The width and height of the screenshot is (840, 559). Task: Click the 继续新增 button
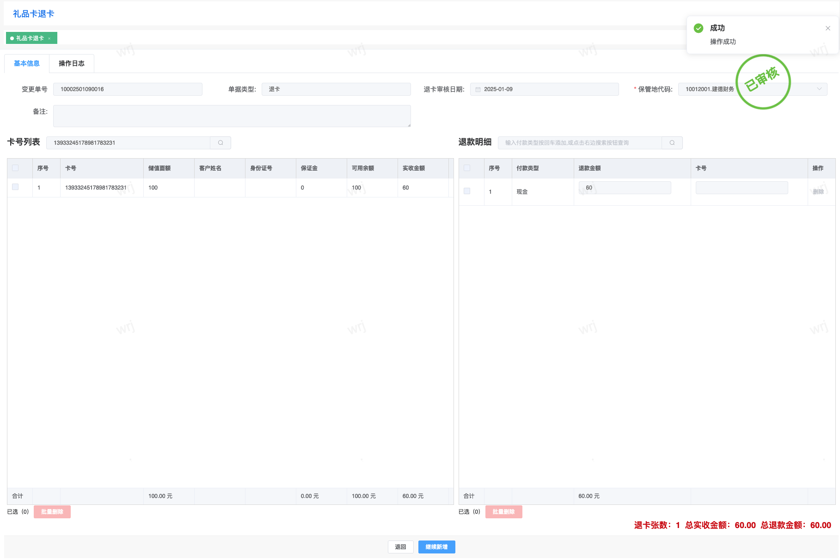coord(436,547)
